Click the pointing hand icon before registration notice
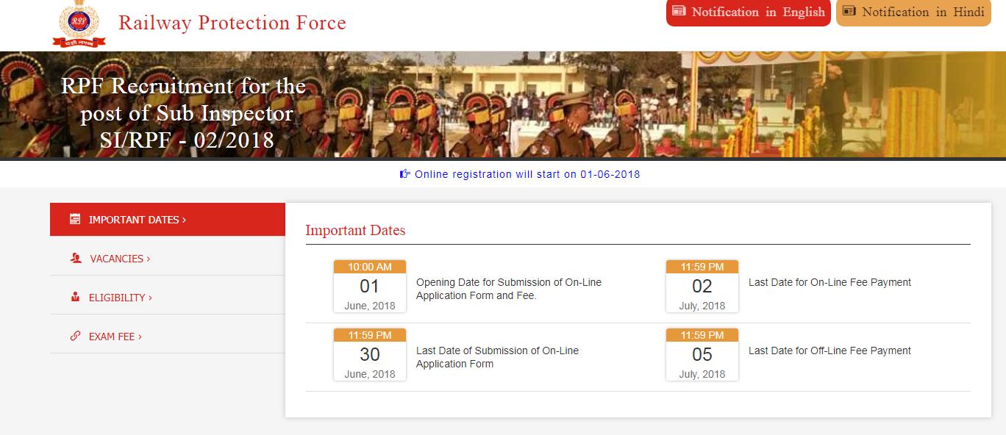This screenshot has height=435, width=1006. point(403,173)
